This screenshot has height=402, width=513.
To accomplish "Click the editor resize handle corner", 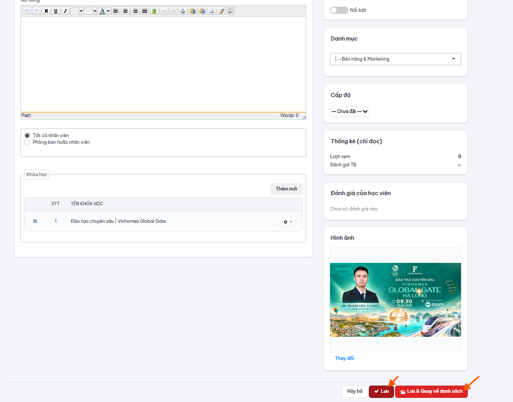I will (x=304, y=117).
